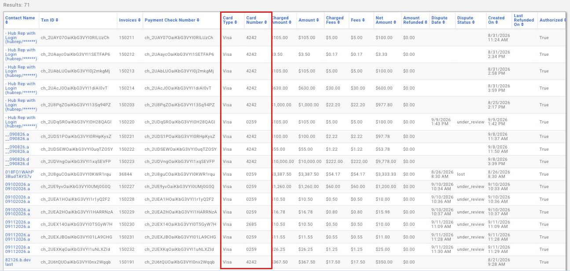Click Payment Check Number ch_2U6tQUOaiKbG3VYI0nx2Wqqb
570x271 pixels.
180,262
